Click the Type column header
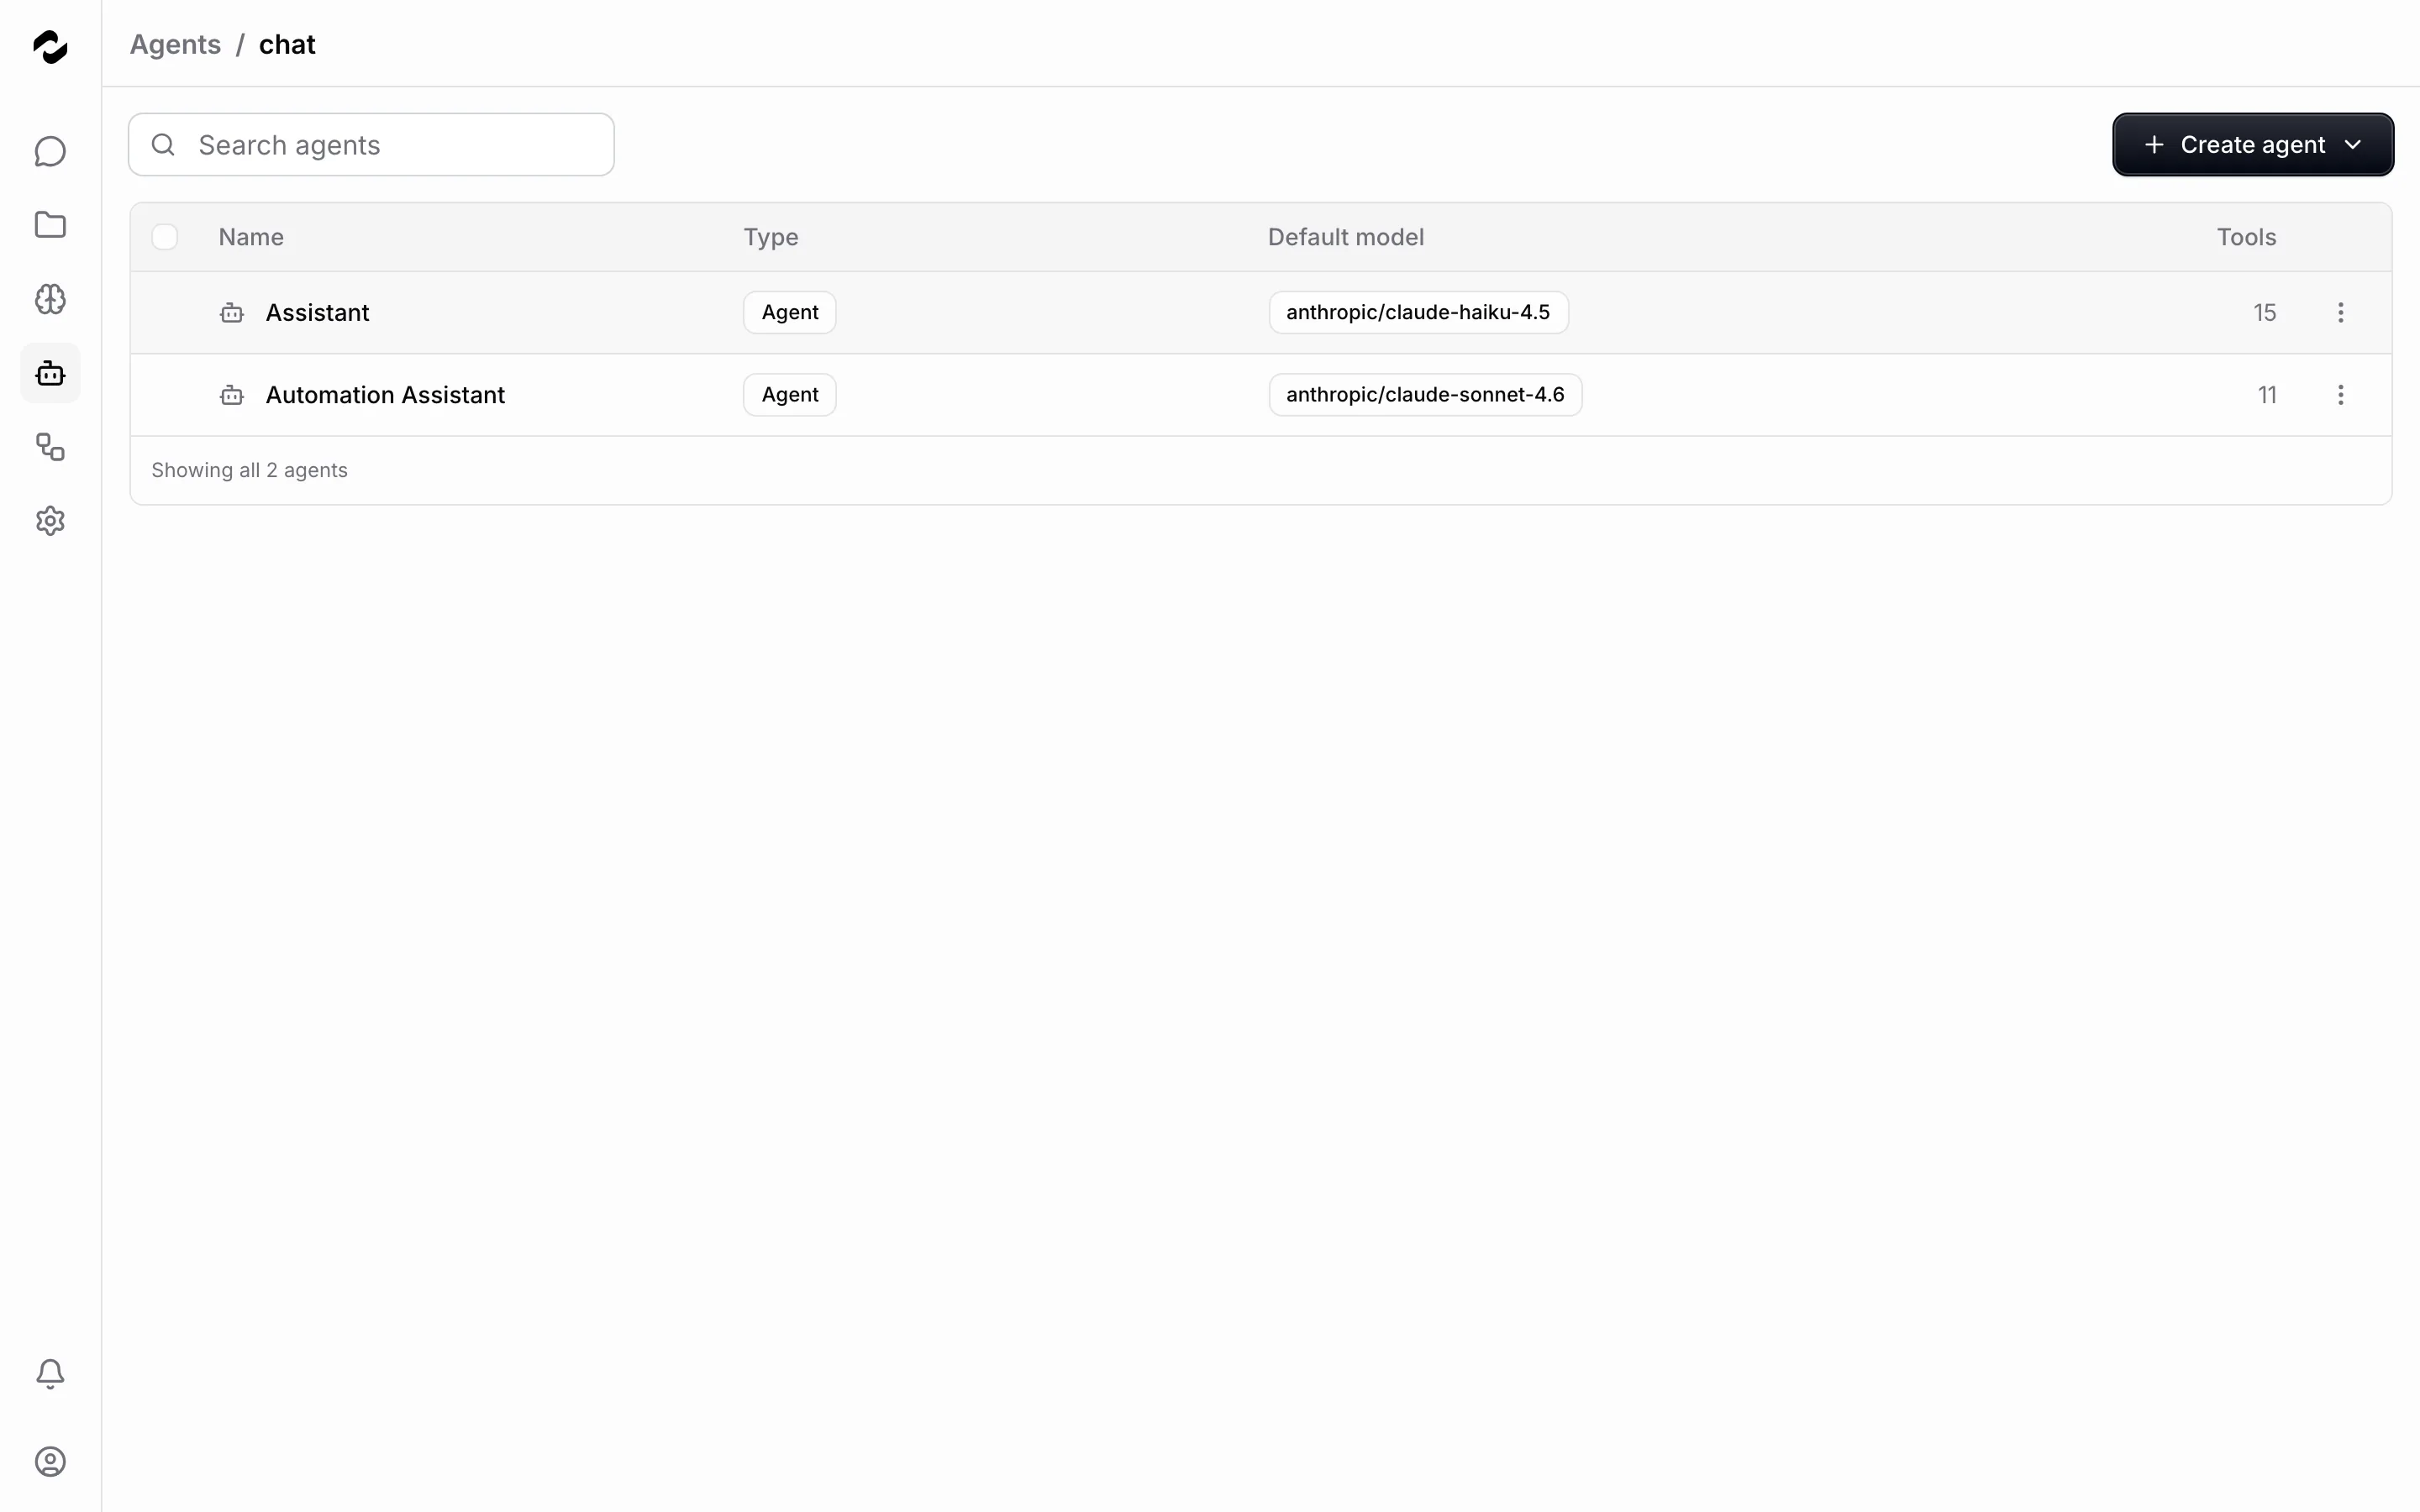 pos(771,237)
